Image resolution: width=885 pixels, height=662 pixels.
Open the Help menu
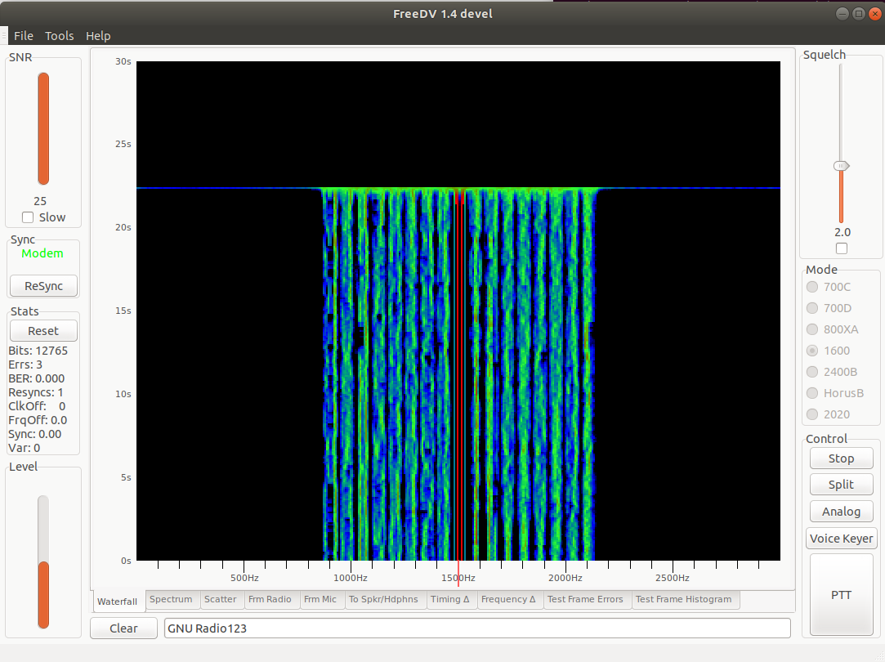98,36
